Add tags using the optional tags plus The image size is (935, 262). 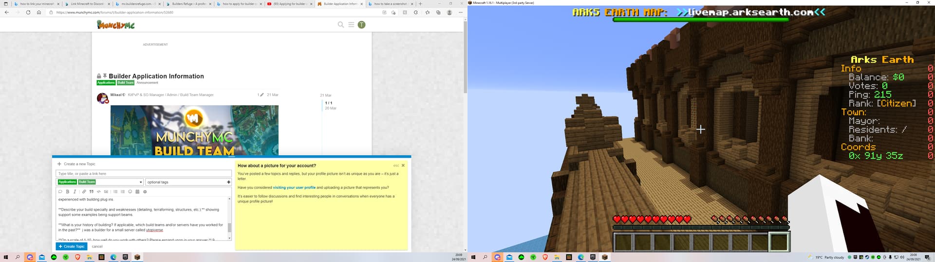click(228, 182)
